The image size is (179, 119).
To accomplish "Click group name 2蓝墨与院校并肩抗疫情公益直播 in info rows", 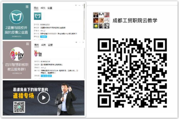I will [x=53, y=28].
